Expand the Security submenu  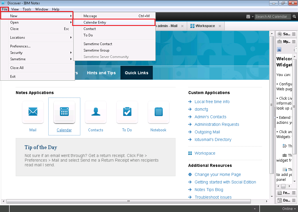click(71, 53)
